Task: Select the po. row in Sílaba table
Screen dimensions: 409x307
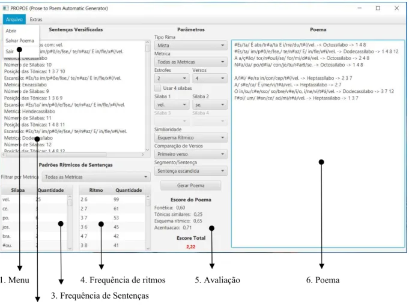Action: tap(34, 218)
